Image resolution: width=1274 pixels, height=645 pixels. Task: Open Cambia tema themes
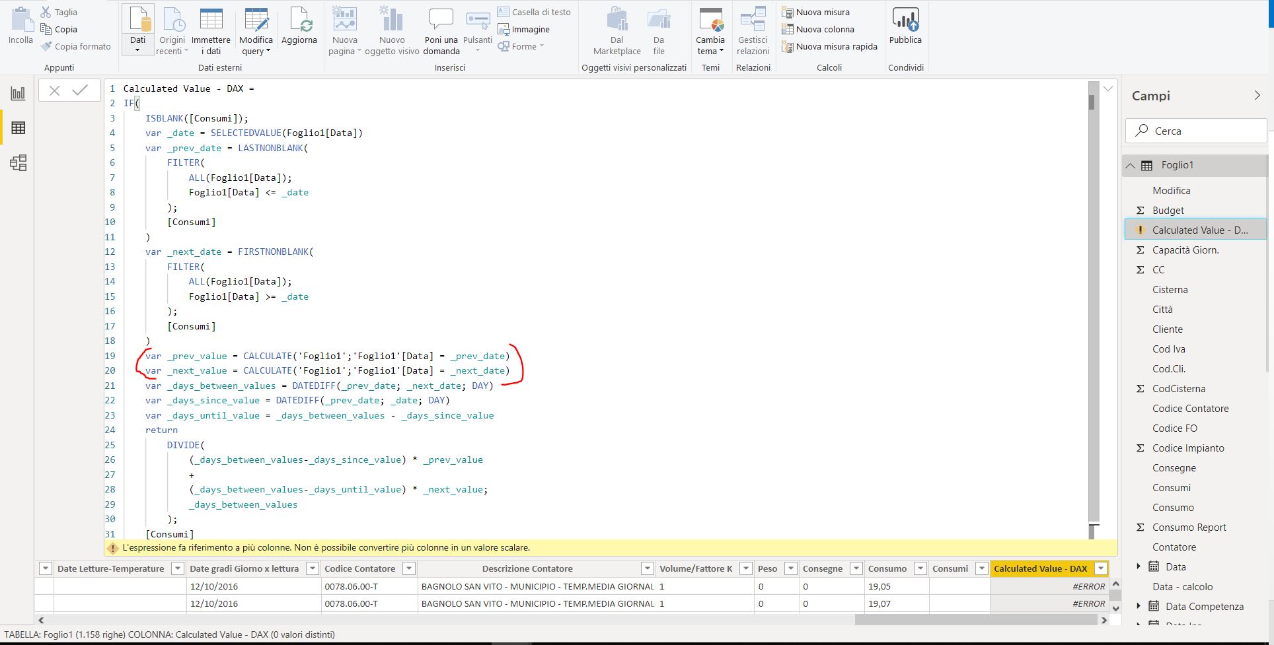[x=710, y=30]
